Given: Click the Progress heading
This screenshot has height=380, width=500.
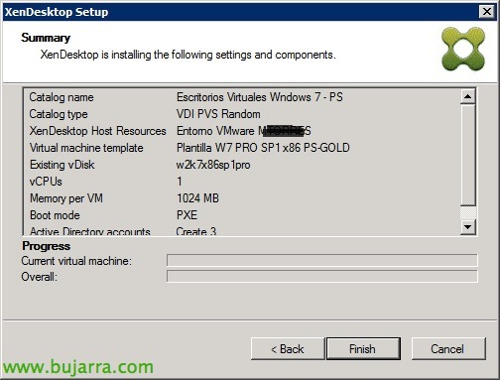Looking at the screenshot, I should 47,246.
